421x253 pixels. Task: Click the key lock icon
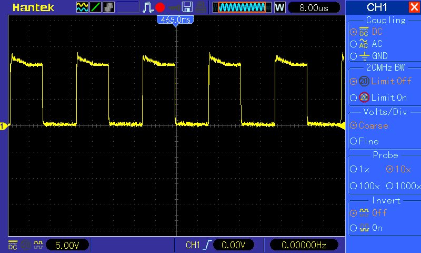[x=175, y=8]
